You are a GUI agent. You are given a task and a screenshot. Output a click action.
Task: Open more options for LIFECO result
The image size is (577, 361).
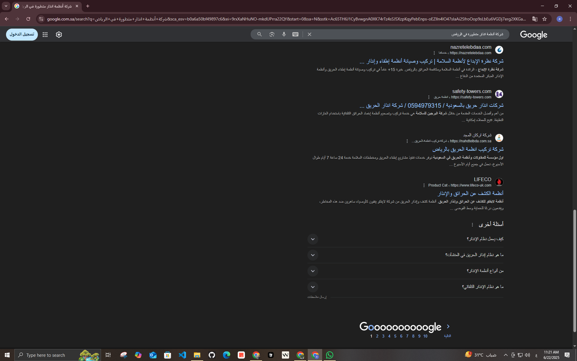pyautogui.click(x=424, y=185)
